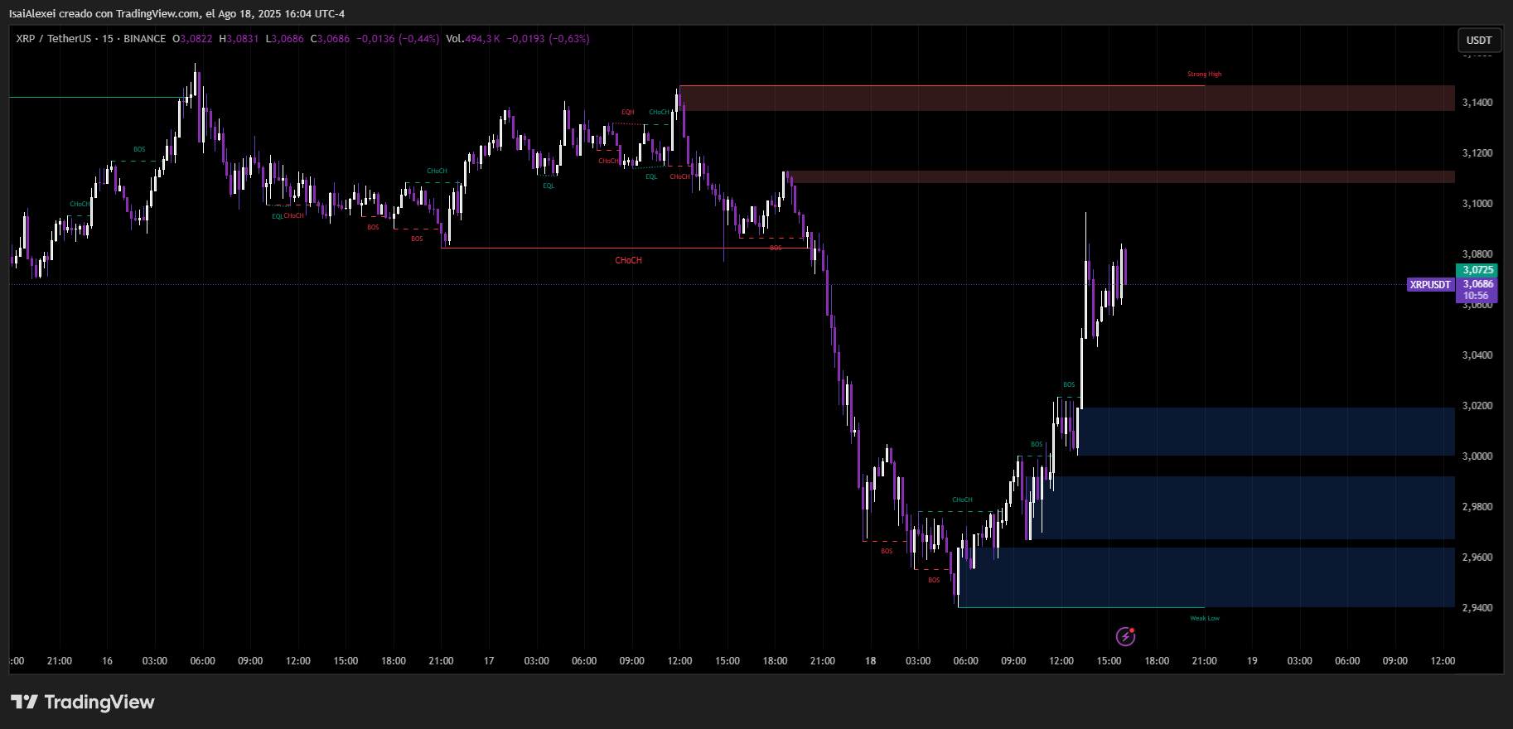The image size is (1513, 729).
Task: Click the 2,9400 price axis level
Action: click(1477, 608)
